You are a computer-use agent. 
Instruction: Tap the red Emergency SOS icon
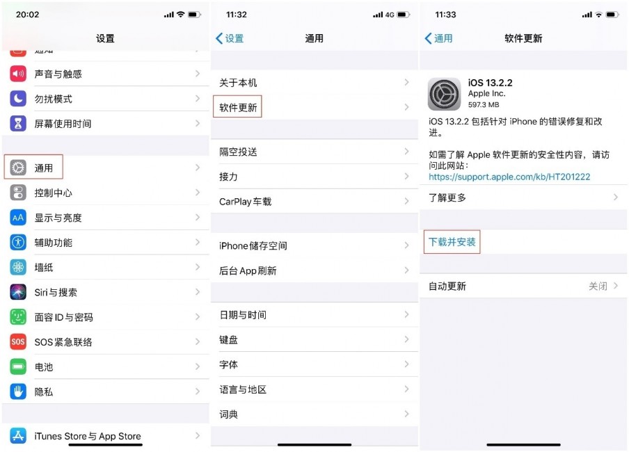click(x=18, y=341)
